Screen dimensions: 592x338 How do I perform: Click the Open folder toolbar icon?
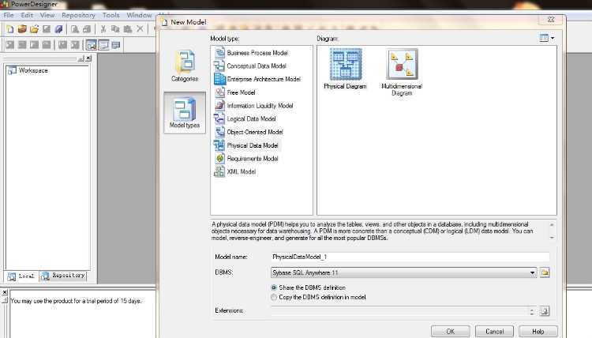pos(35,29)
